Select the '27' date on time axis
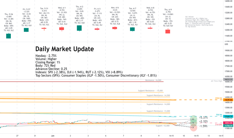This screenshot has height=138, width=234. pyautogui.click(x=17, y=136)
